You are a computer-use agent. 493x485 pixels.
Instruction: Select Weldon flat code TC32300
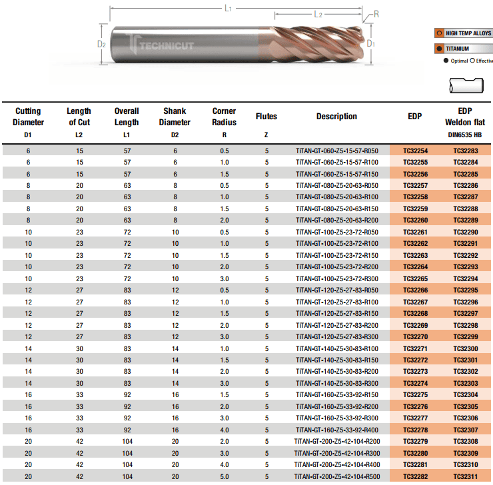click(x=465, y=348)
